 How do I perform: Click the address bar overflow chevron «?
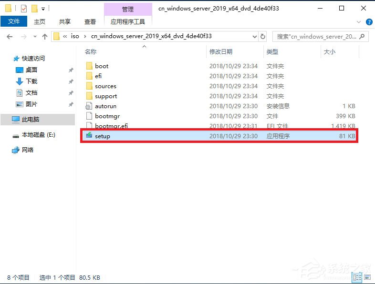pyautogui.click(x=65, y=37)
